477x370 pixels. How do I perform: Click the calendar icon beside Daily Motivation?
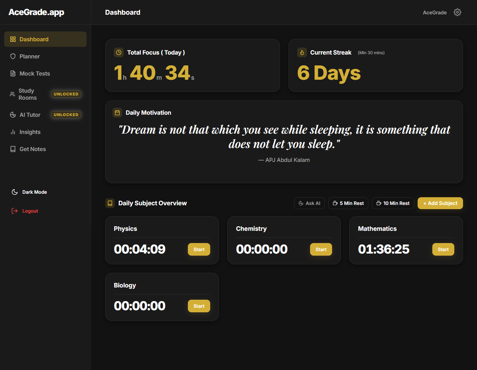pos(117,113)
